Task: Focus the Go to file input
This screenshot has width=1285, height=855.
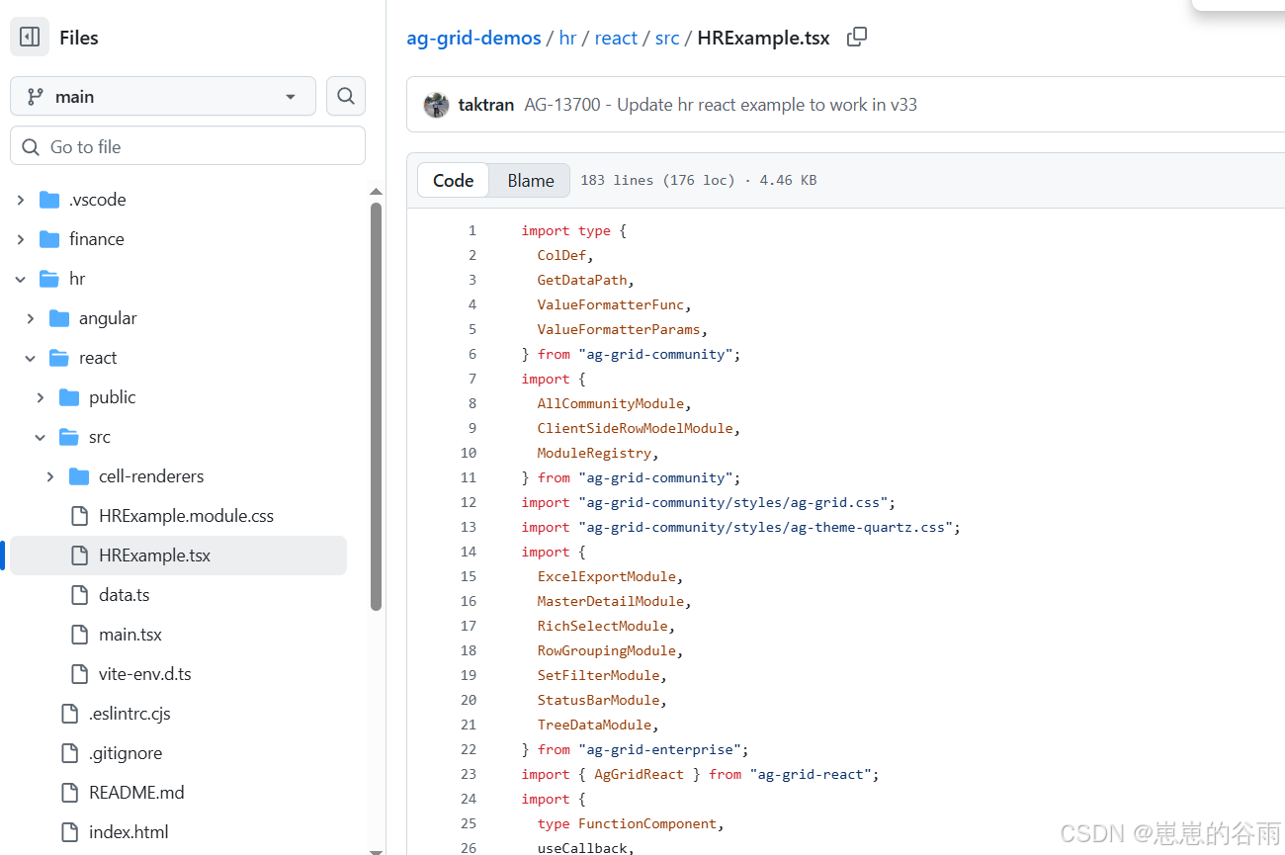Action: click(188, 146)
